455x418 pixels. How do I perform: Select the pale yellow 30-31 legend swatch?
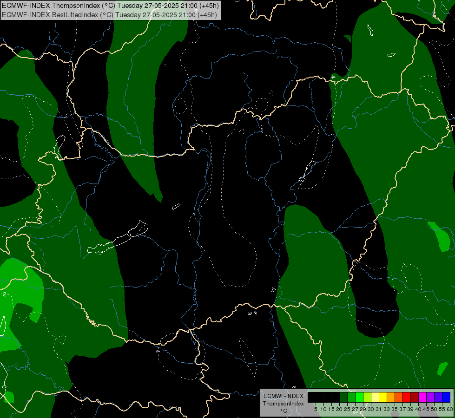375,397
